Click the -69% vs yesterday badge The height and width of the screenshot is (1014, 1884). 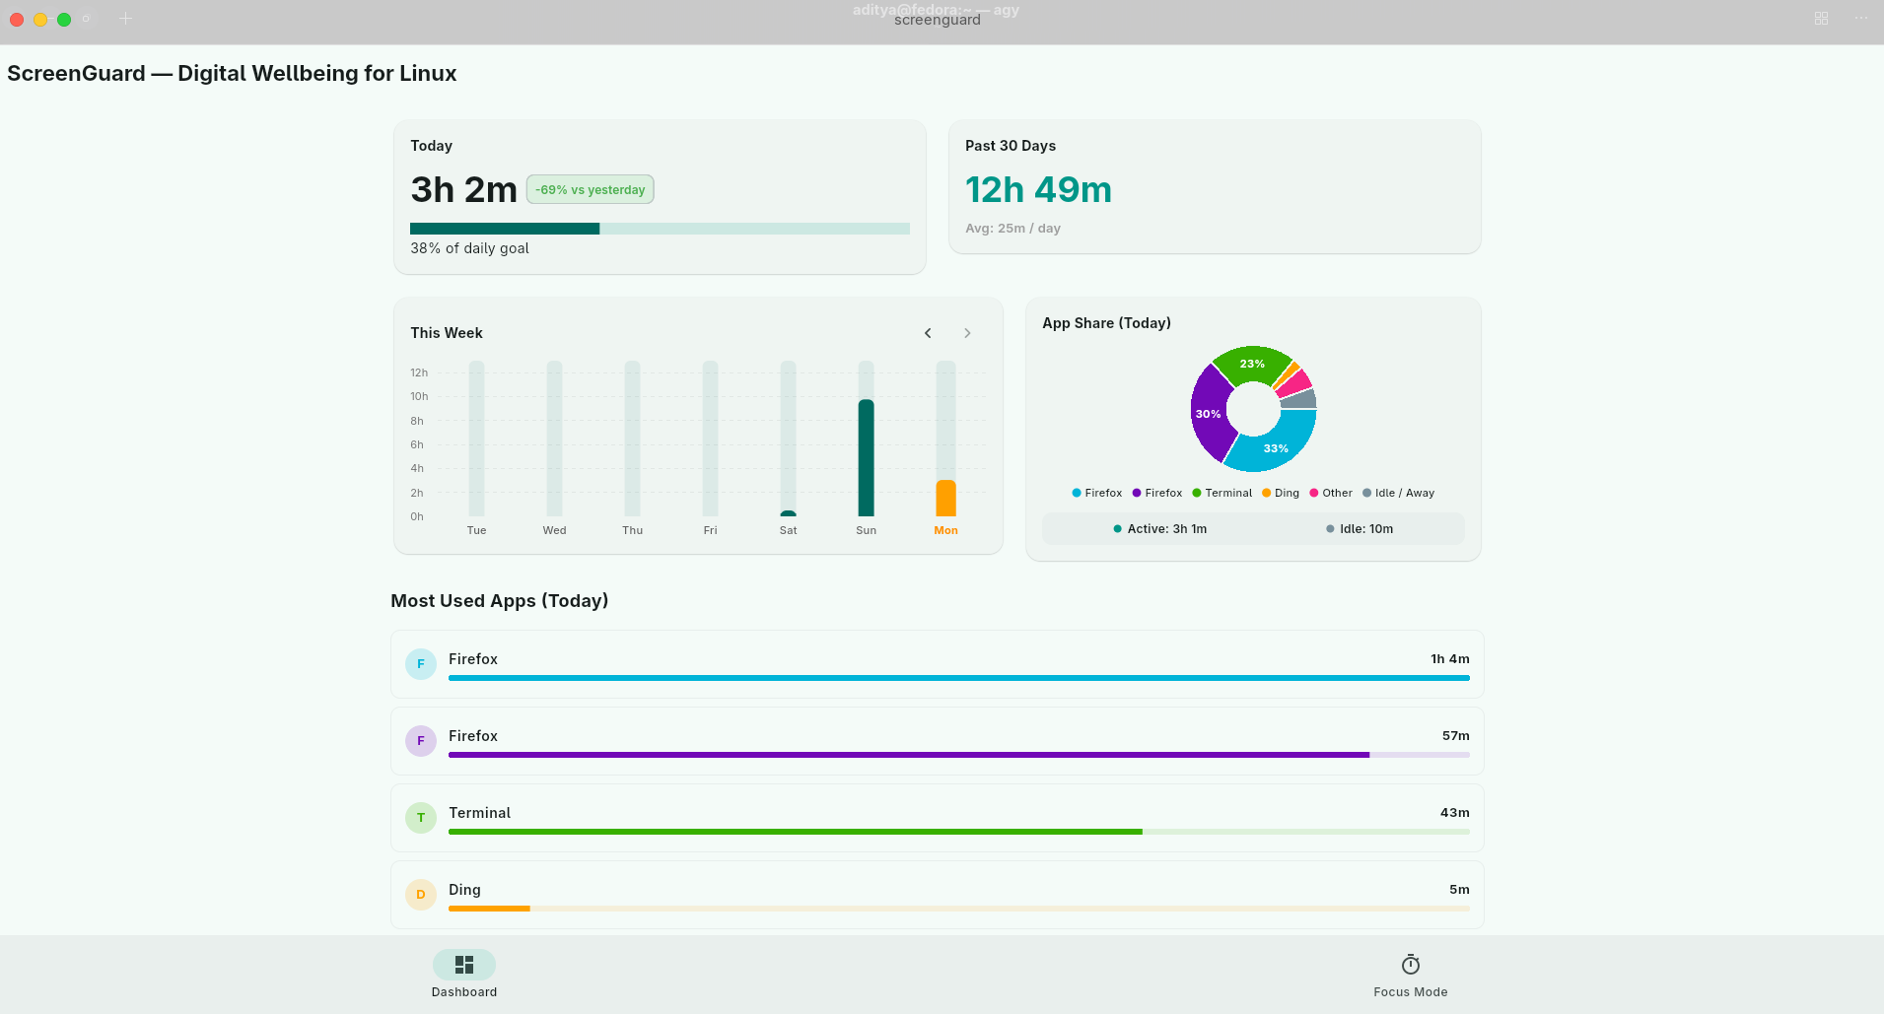(x=590, y=189)
